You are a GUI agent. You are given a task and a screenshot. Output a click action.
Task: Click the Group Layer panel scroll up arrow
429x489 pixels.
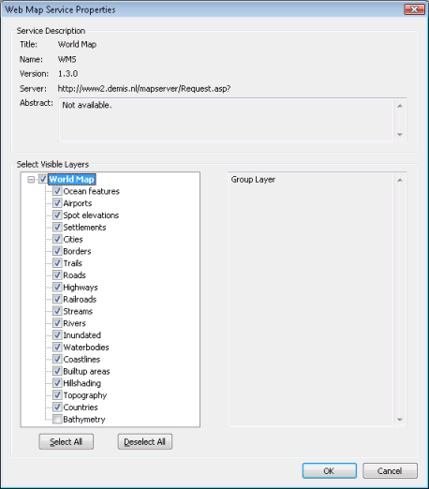click(400, 180)
